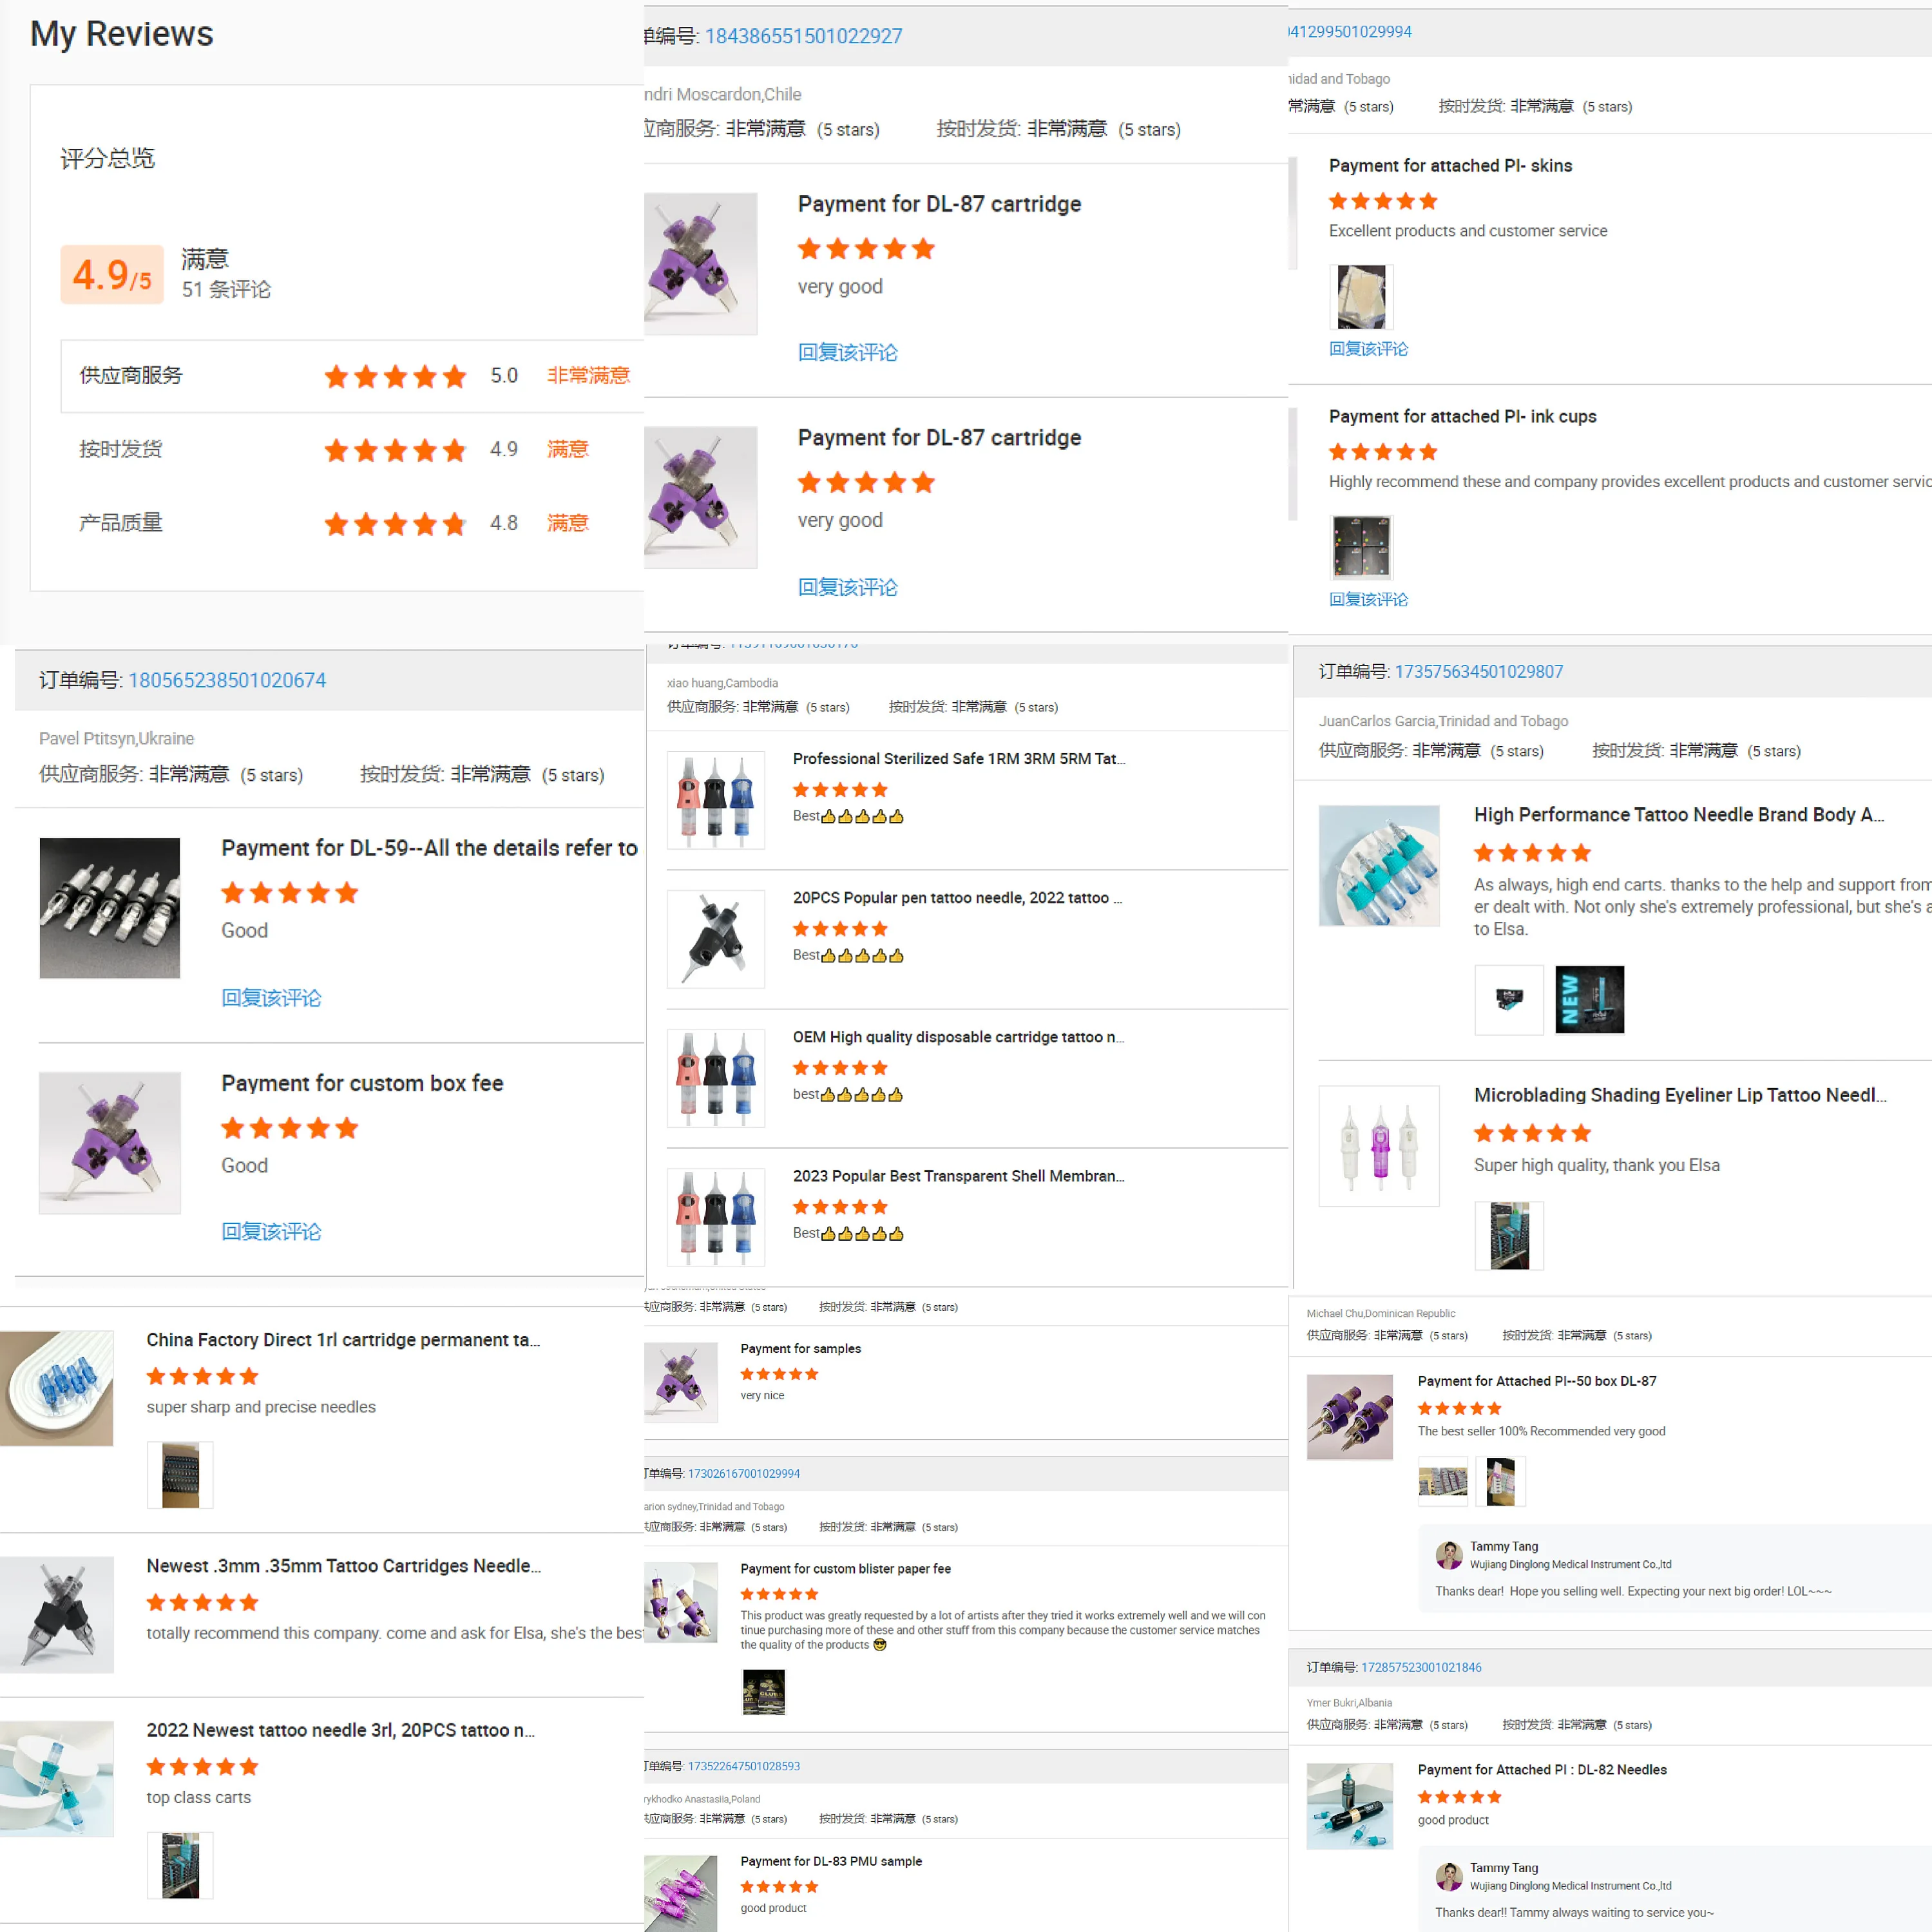Open order number 1843865515010​22927 link

coord(803,36)
